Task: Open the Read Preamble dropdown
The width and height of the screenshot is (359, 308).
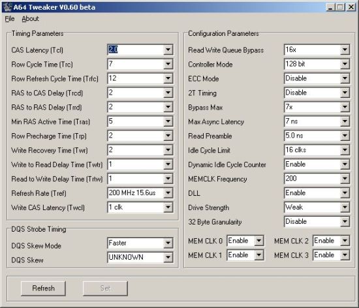Action: (345, 136)
